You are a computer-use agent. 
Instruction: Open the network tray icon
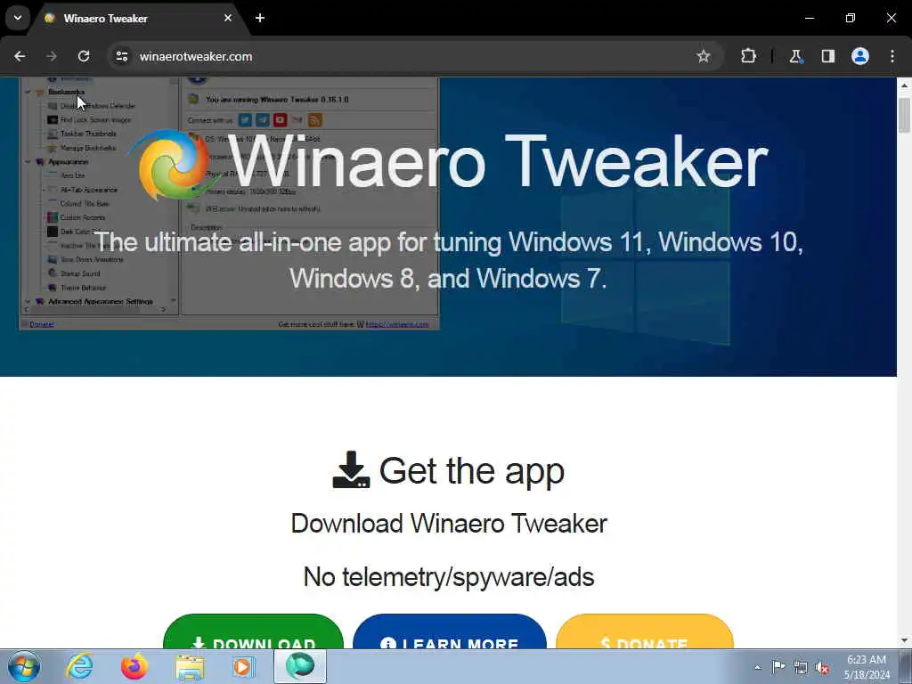point(801,668)
